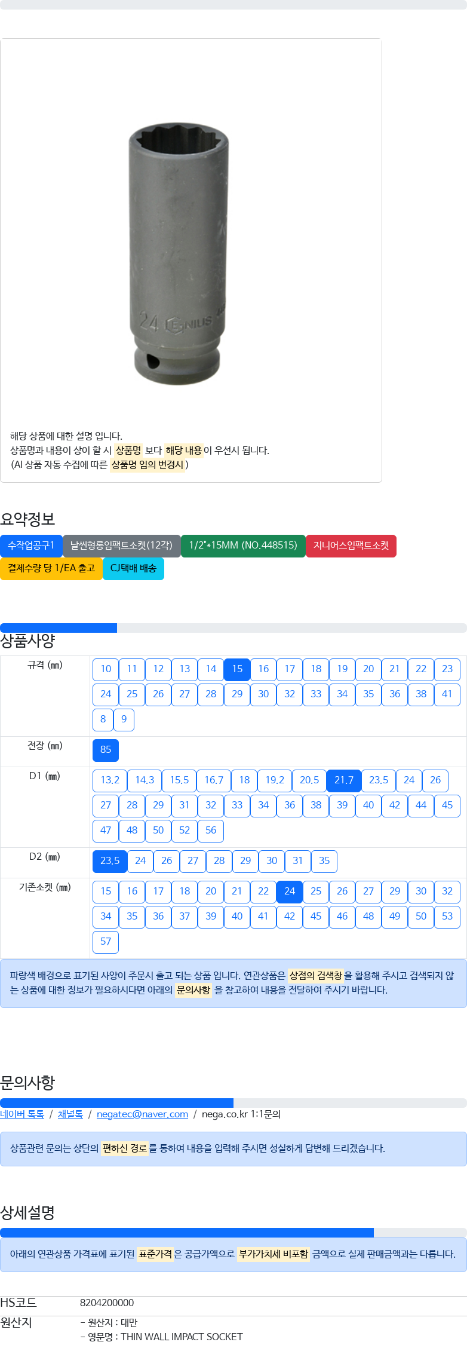Image resolution: width=467 pixels, height=1345 pixels.
Task: Choose size 9 in the 규격 row
Action: (x=124, y=719)
